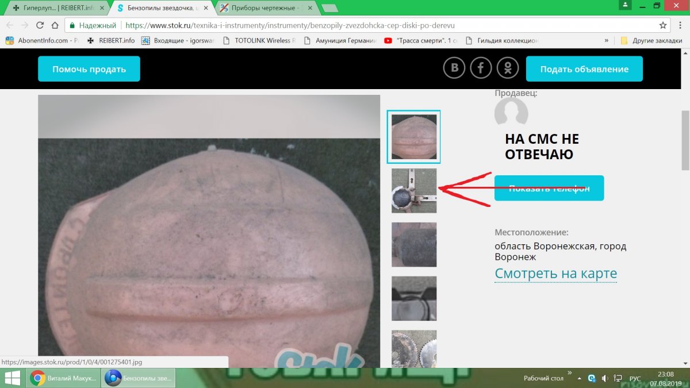This screenshot has width=690, height=388.
Task: Switch to the 'Гиперлуп... | REIBERT.info' tab
Action: (x=57, y=8)
